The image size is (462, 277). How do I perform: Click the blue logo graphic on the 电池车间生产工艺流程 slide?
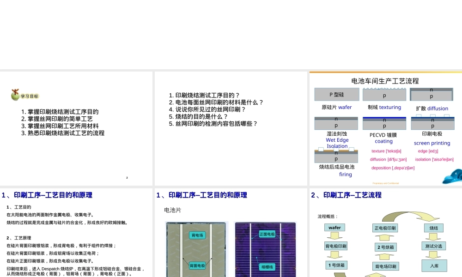click(452, 176)
